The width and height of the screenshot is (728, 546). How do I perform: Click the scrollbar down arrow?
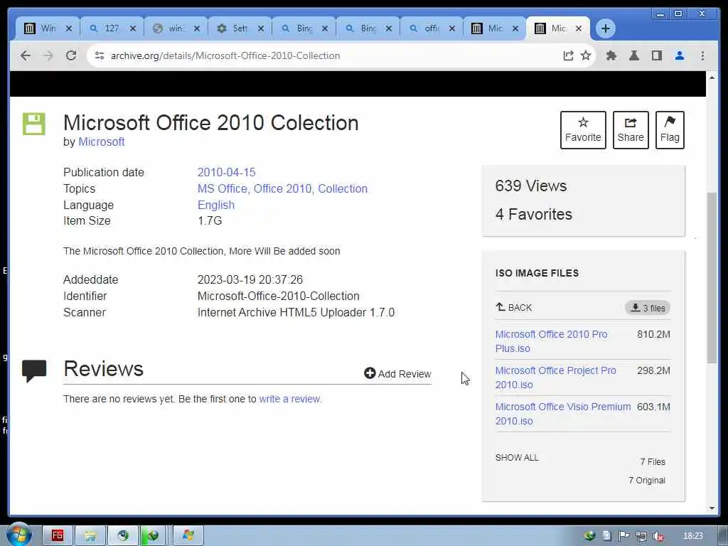712,508
